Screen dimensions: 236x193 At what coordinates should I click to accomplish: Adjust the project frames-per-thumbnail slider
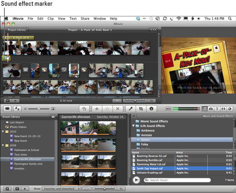[135, 101]
